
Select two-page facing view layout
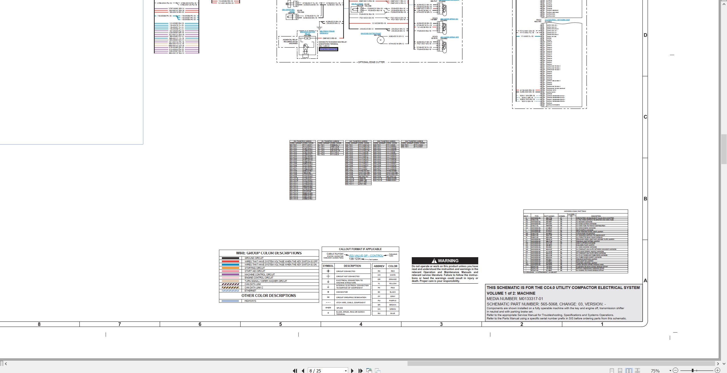point(629,370)
